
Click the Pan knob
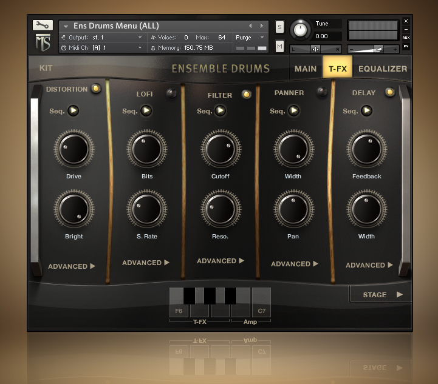pos(293,209)
